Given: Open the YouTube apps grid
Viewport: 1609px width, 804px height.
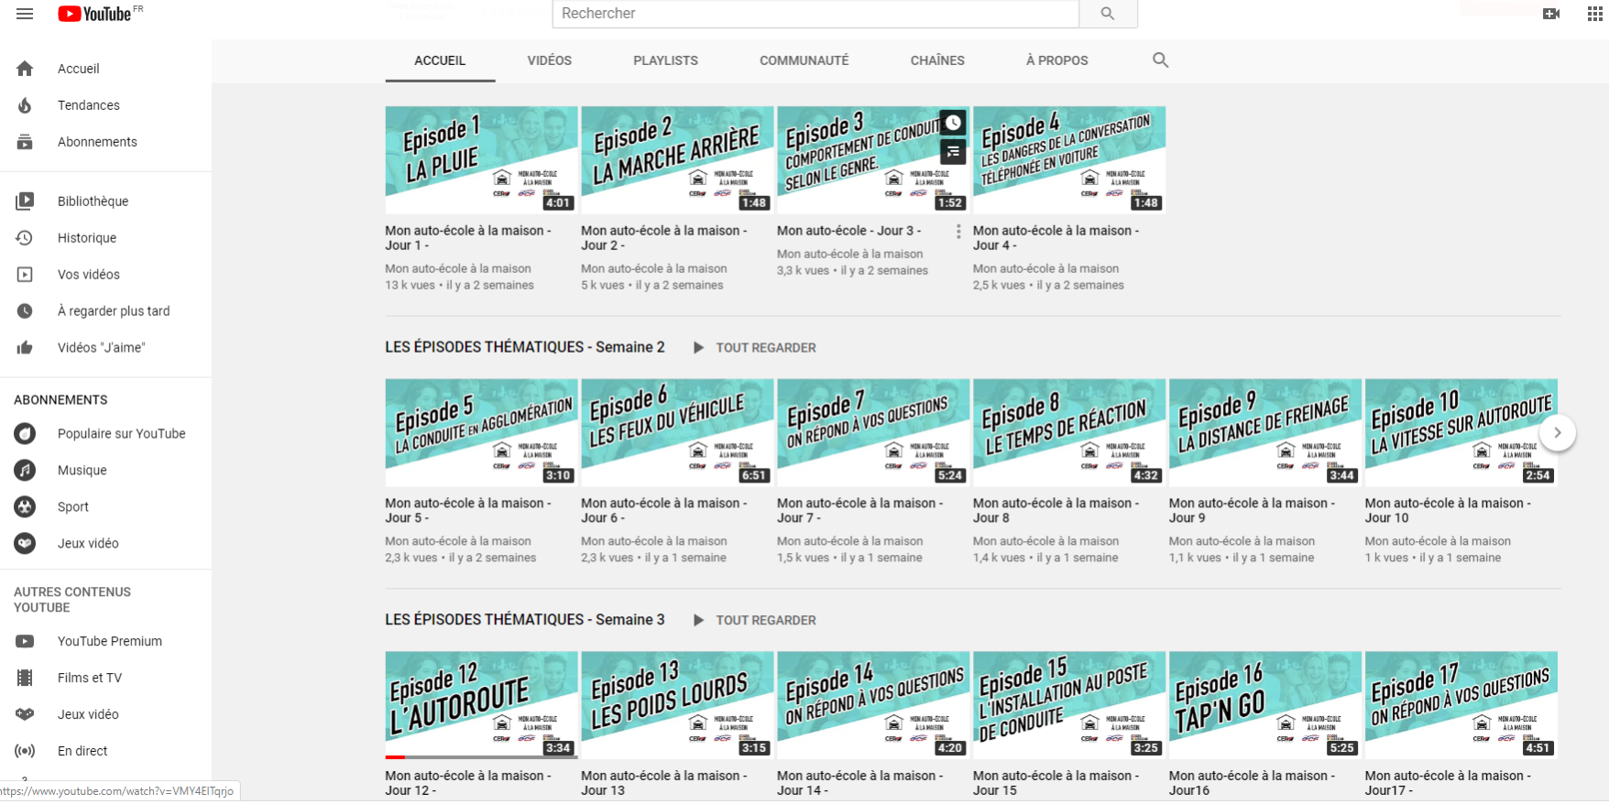Looking at the screenshot, I should tap(1594, 14).
